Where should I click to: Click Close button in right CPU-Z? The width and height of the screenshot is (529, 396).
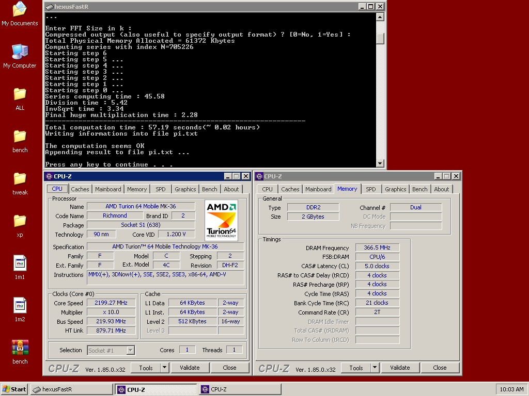tap(440, 368)
